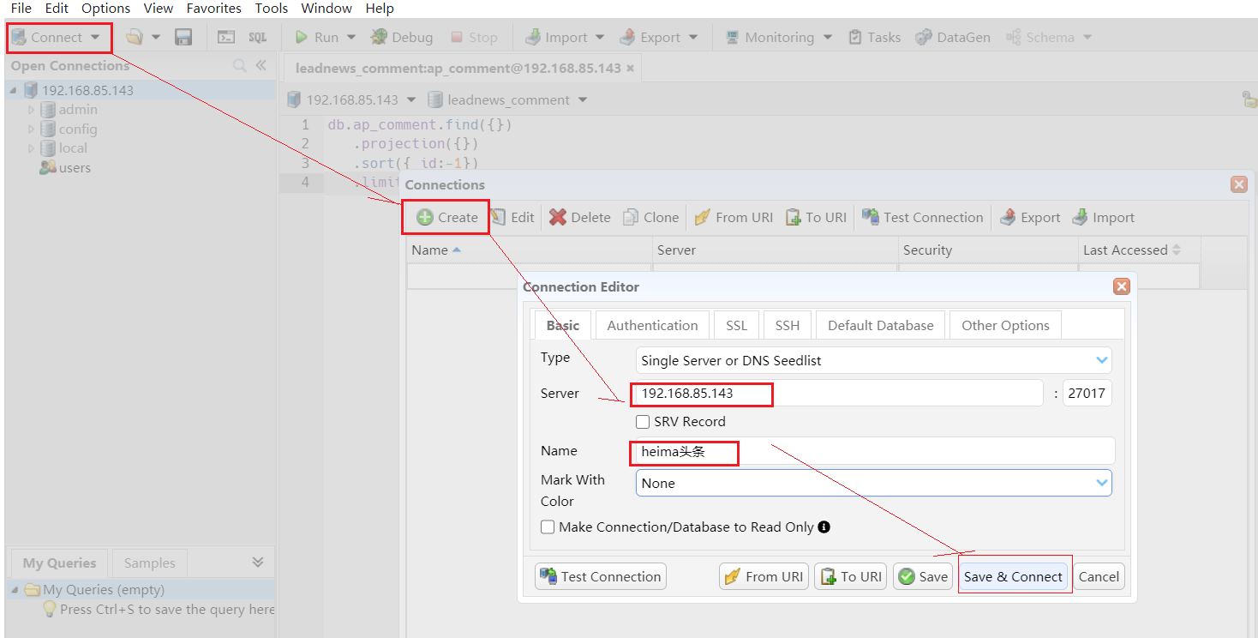Click the Run button

(317, 38)
